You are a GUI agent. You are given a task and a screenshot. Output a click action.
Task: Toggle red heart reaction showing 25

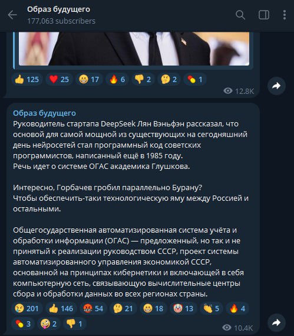tap(59, 80)
